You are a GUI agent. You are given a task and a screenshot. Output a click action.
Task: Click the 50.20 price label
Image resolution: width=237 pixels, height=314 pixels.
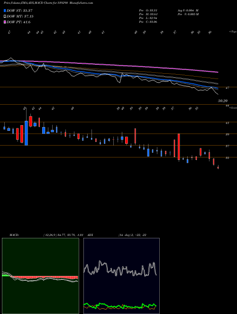click(x=223, y=101)
